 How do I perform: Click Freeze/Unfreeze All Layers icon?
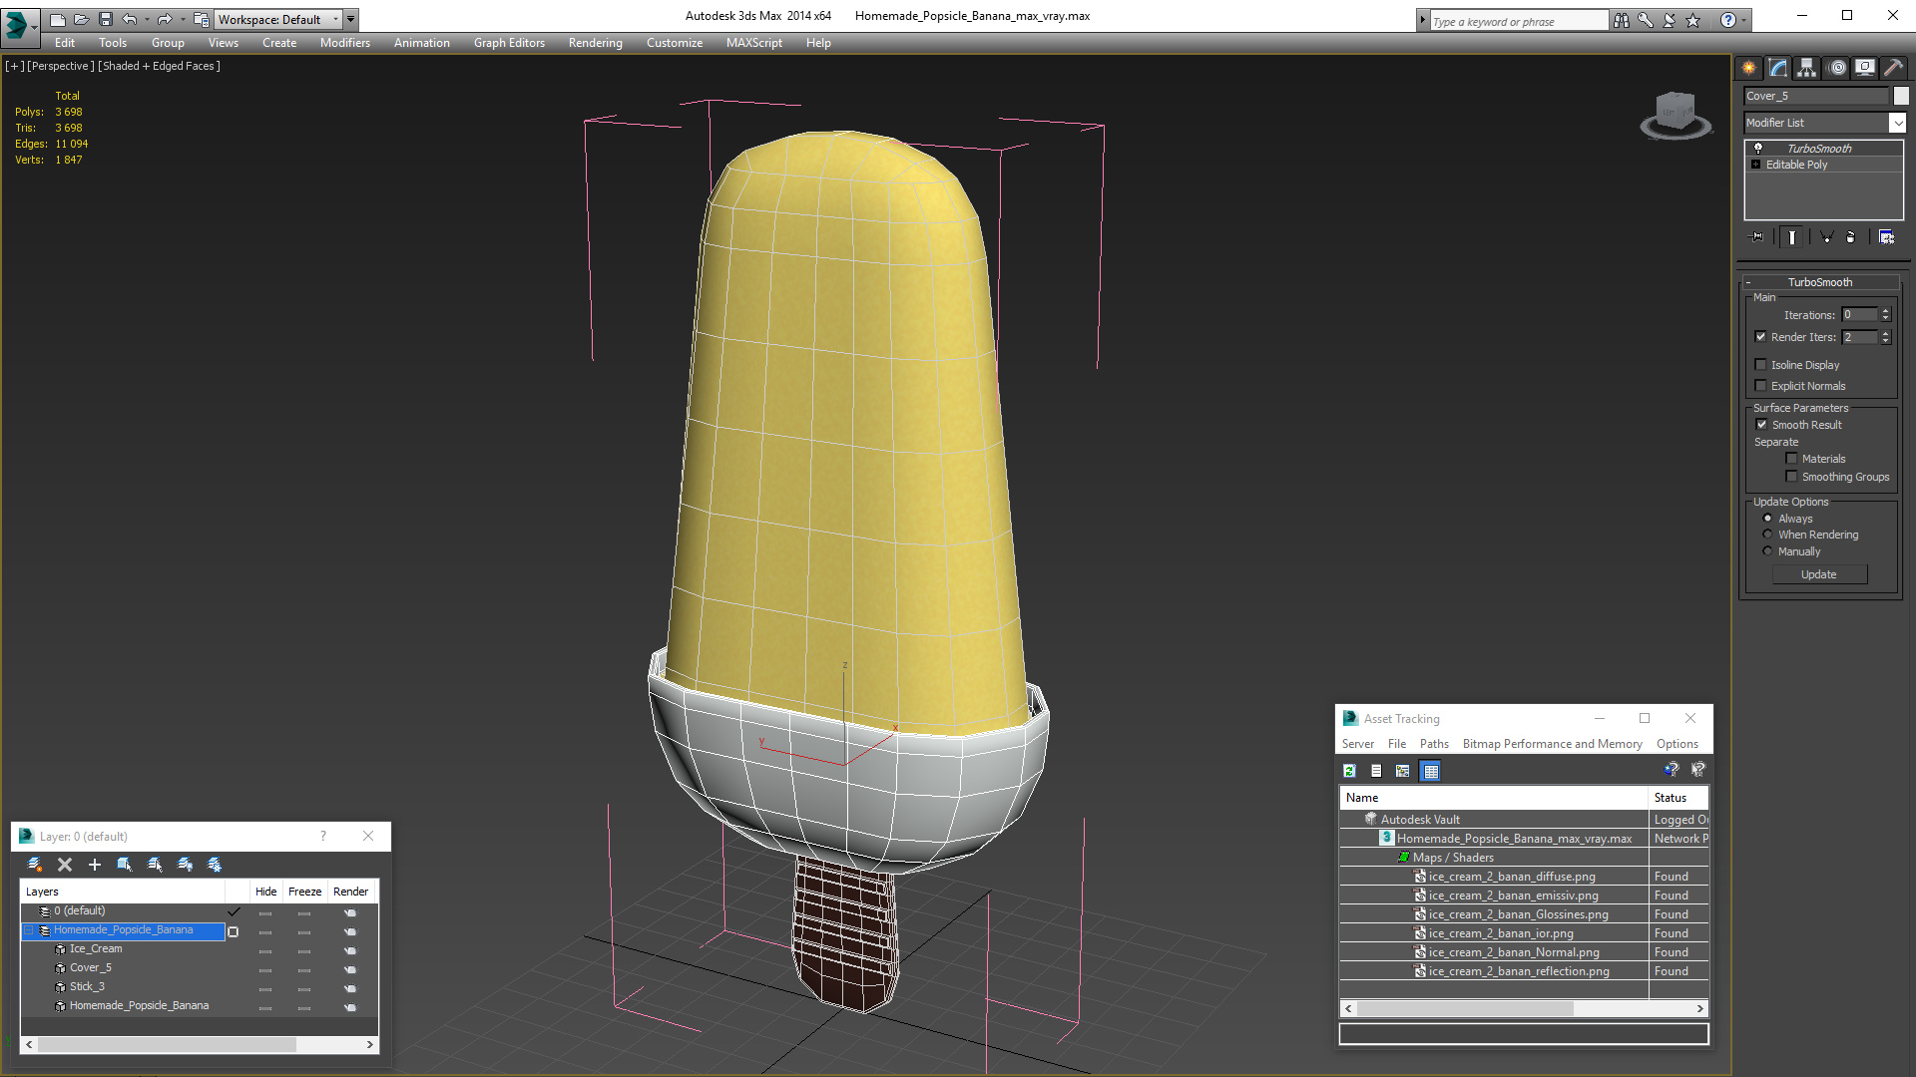(x=215, y=865)
